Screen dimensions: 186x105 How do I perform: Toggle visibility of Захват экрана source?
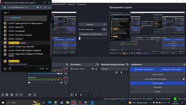[x=93, y=69]
